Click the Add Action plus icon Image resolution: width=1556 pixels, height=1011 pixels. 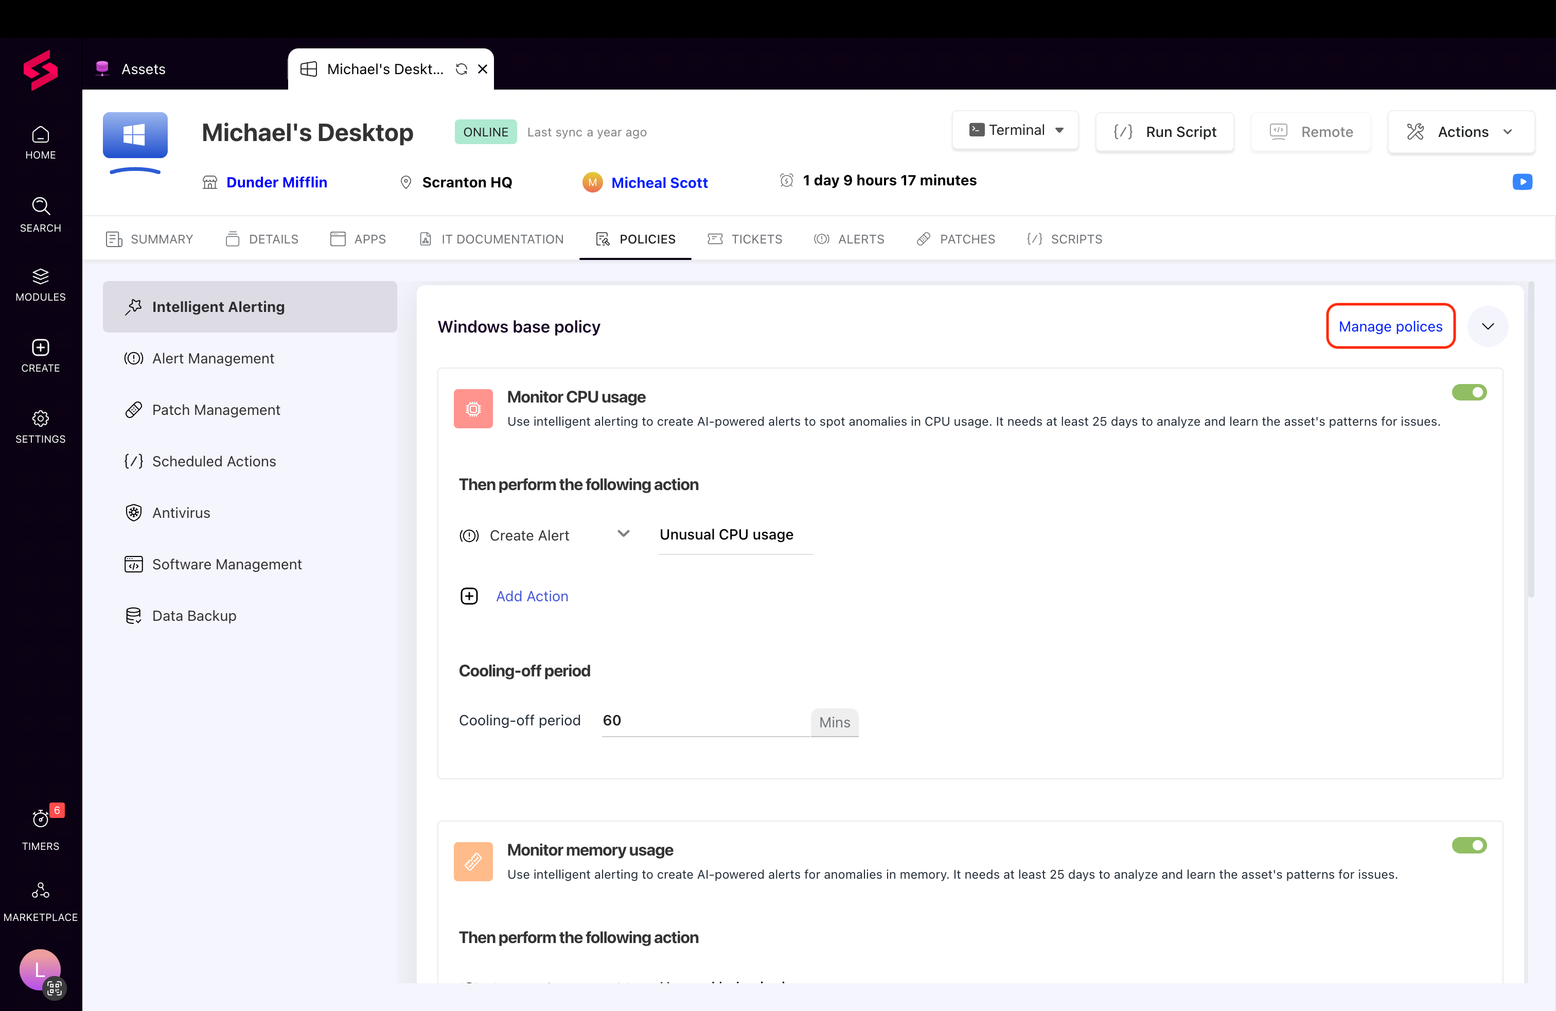point(469,597)
